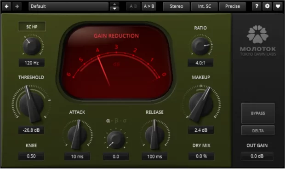
Task: Copy state with A > B button
Action: pyautogui.click(x=149, y=6)
